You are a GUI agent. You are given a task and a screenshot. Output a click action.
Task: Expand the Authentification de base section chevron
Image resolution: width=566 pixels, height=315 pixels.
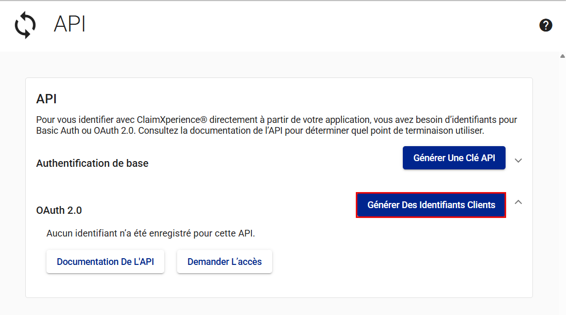point(518,161)
